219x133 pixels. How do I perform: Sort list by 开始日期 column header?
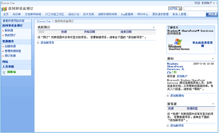click(x=89, y=32)
